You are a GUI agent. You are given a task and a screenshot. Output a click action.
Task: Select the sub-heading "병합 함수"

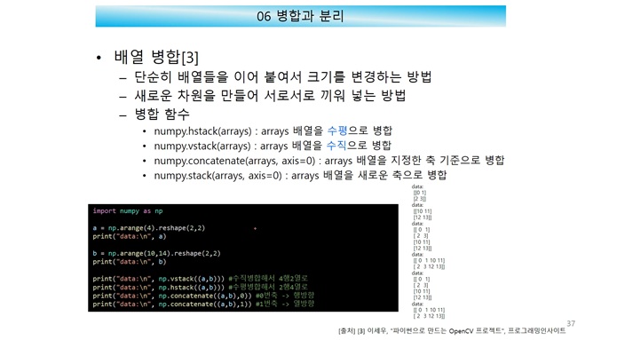(x=162, y=115)
